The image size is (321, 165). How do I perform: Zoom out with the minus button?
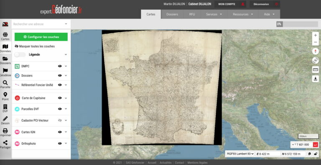[316, 42]
